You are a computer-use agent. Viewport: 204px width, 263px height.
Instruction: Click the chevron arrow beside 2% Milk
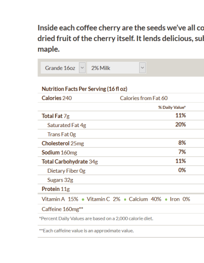coord(142,67)
